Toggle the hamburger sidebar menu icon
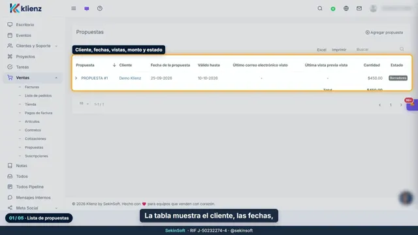 pos(74,8)
